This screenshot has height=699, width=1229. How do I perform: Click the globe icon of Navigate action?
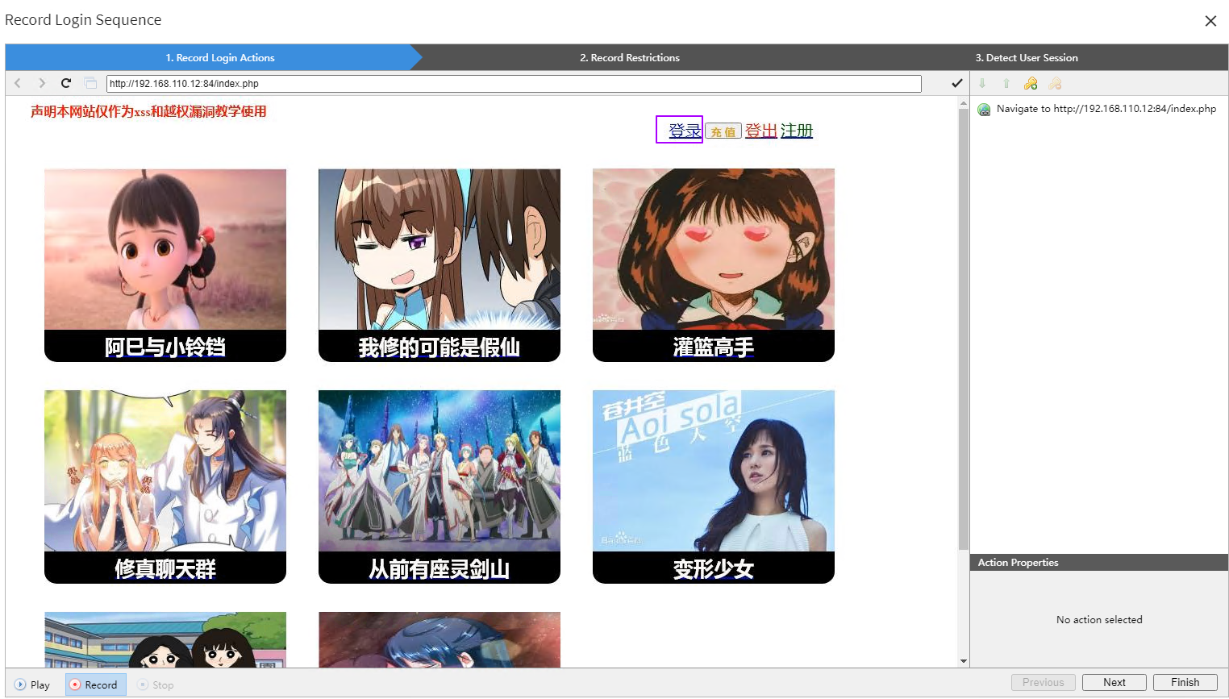tap(985, 110)
